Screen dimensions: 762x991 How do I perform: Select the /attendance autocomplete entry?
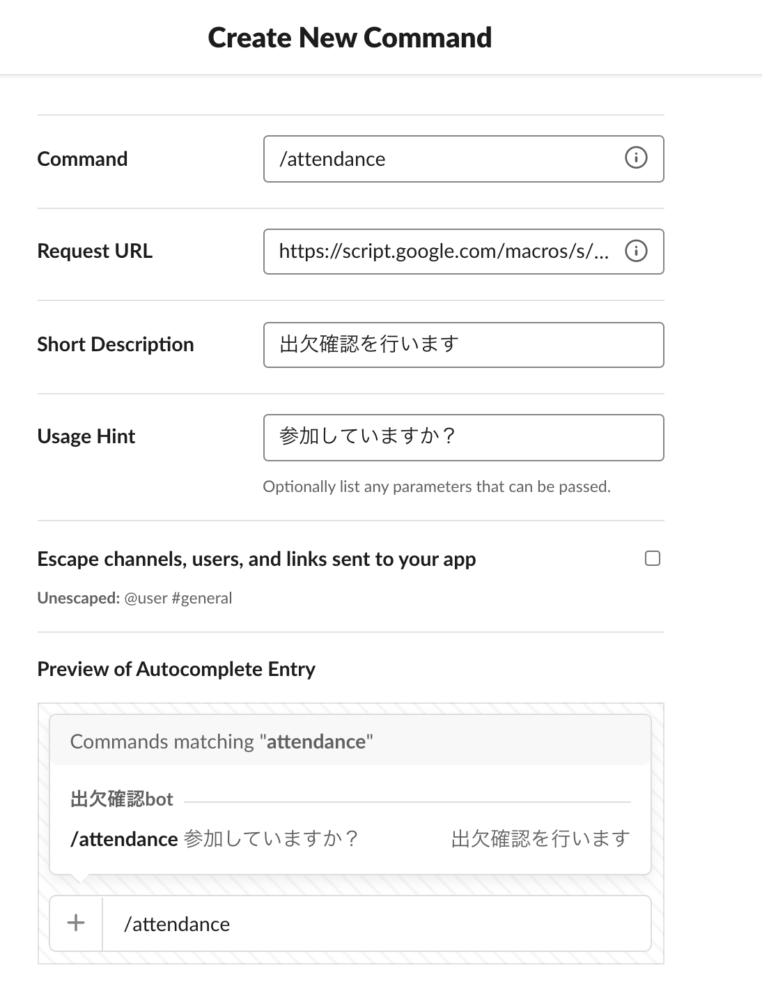click(x=350, y=838)
